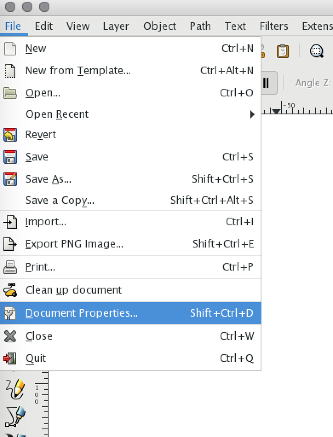Select Import from the File menu
Screen dimensions: 333x437
46,222
